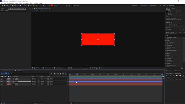The width and height of the screenshot is (185, 104).
Task: Open the Layer menu
Action: coord(16,3)
